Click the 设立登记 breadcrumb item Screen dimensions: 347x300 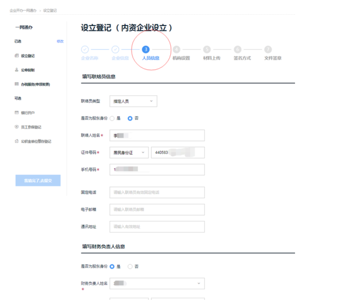(50, 10)
